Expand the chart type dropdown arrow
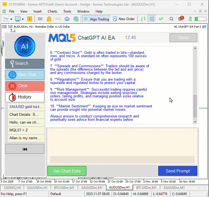The height and width of the screenshot is (197, 209). point(11,19)
